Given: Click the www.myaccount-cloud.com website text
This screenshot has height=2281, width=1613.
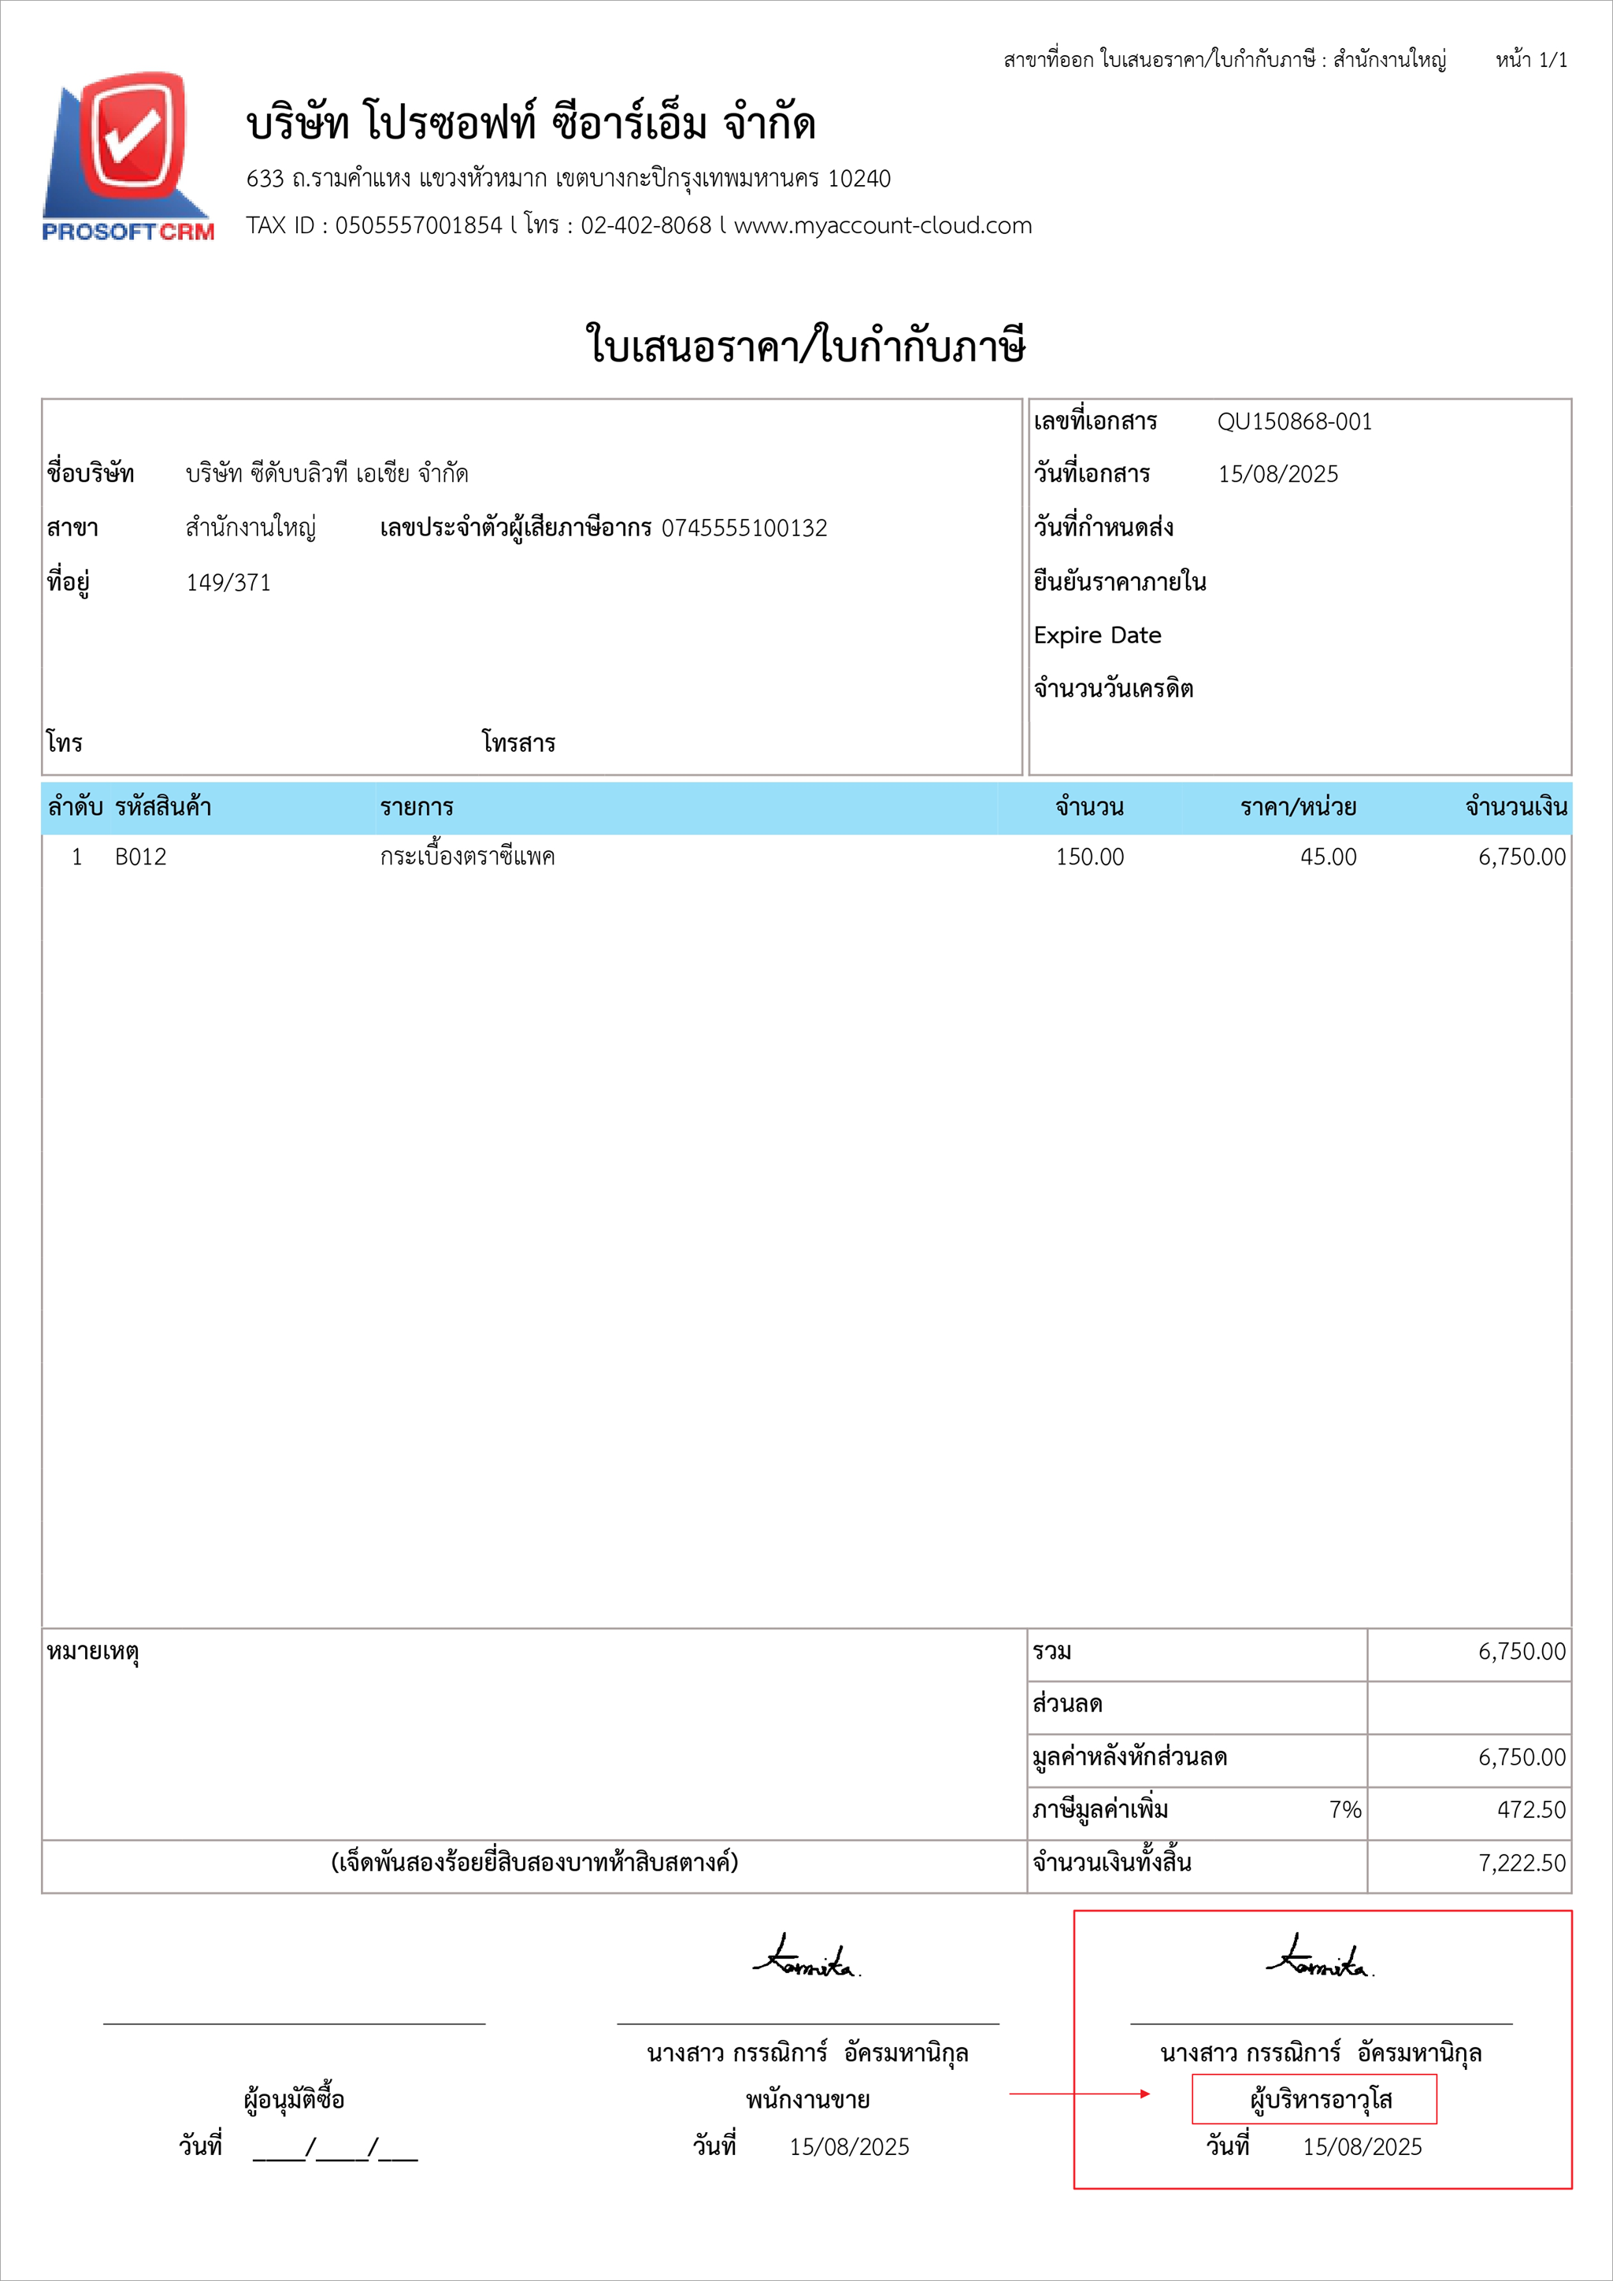Looking at the screenshot, I should [881, 225].
